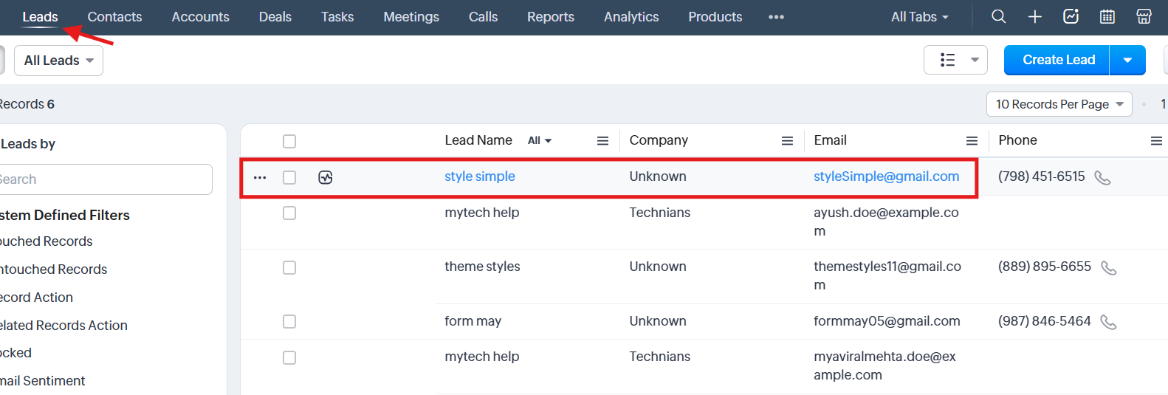Click formmay05@gmail.com email cell
This screenshot has width=1168, height=395.
coord(887,321)
